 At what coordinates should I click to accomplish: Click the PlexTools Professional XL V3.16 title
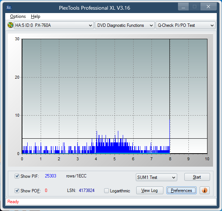click(x=94, y=8)
